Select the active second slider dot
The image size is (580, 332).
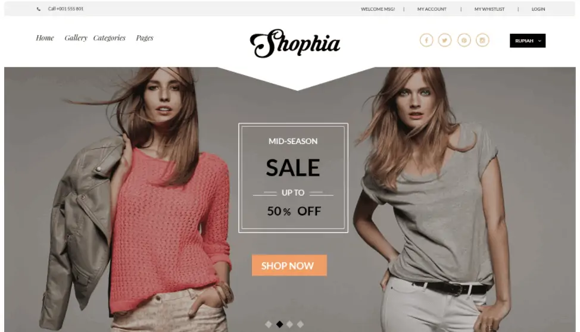tap(280, 324)
